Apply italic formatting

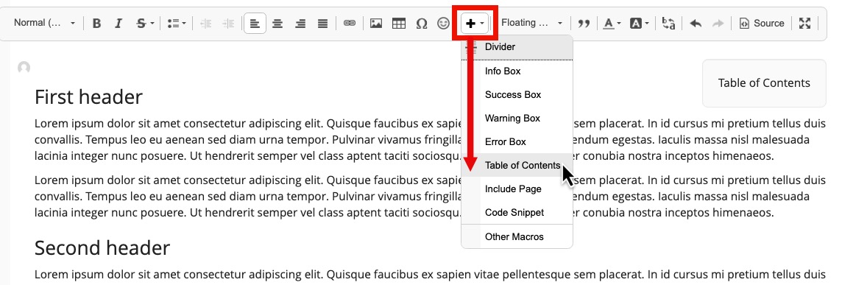119,24
